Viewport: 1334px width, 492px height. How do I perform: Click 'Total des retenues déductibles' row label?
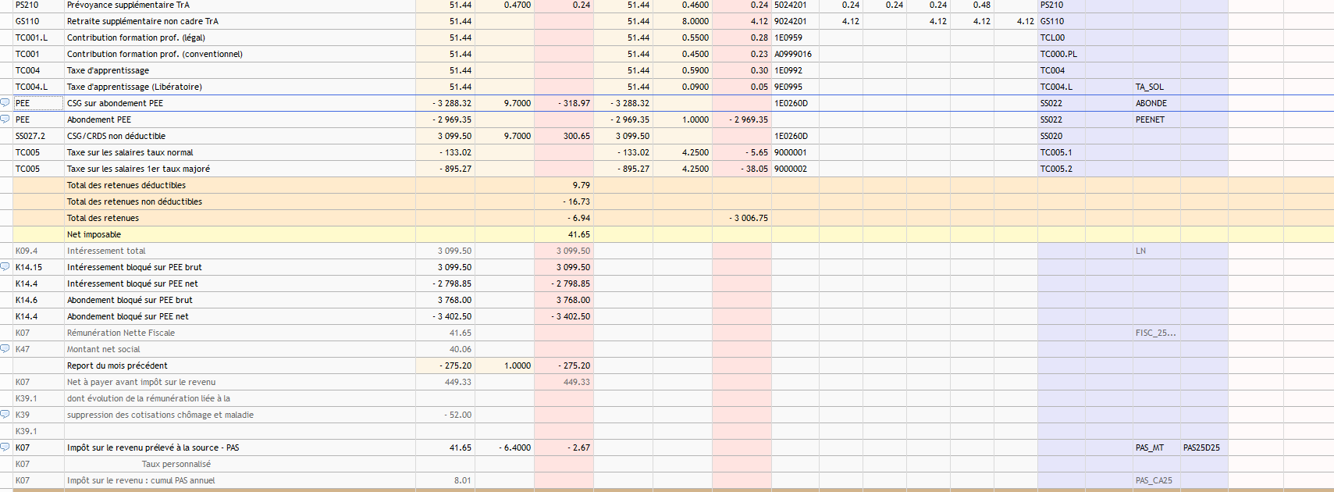(126, 185)
